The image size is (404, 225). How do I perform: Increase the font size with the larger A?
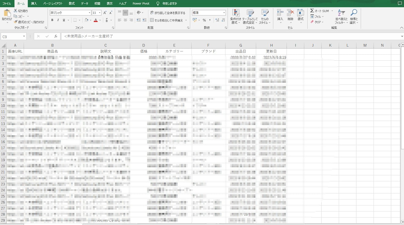(105, 13)
